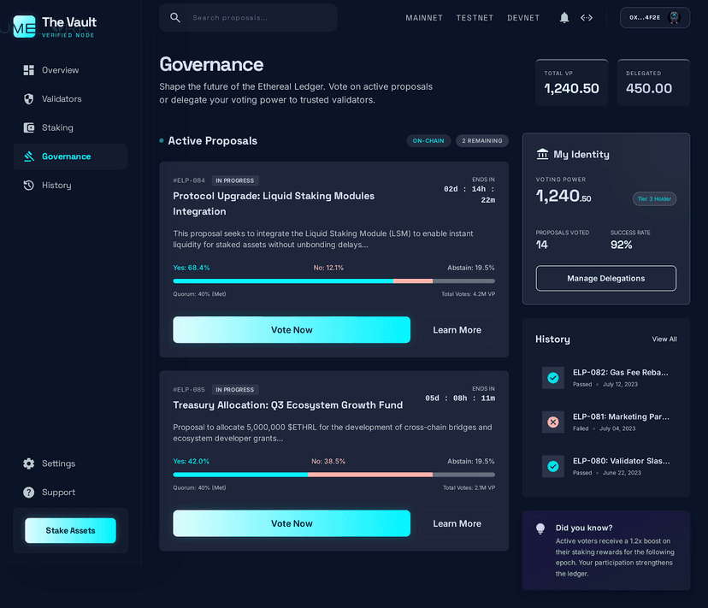Open View All in History panel
Viewport: 708px width, 608px height.
coord(664,339)
